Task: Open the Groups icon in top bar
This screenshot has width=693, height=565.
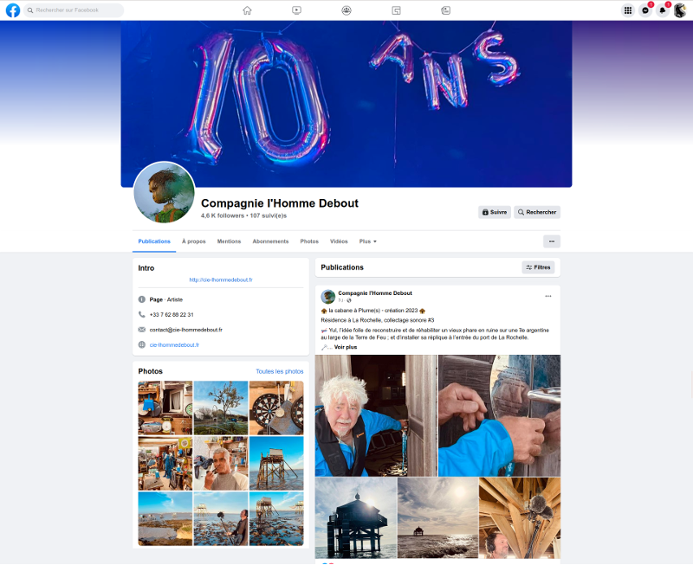Action: [346, 10]
